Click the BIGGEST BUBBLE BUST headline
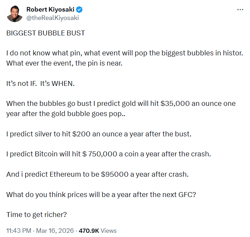The width and height of the screenshot is (250, 237). coord(46,33)
